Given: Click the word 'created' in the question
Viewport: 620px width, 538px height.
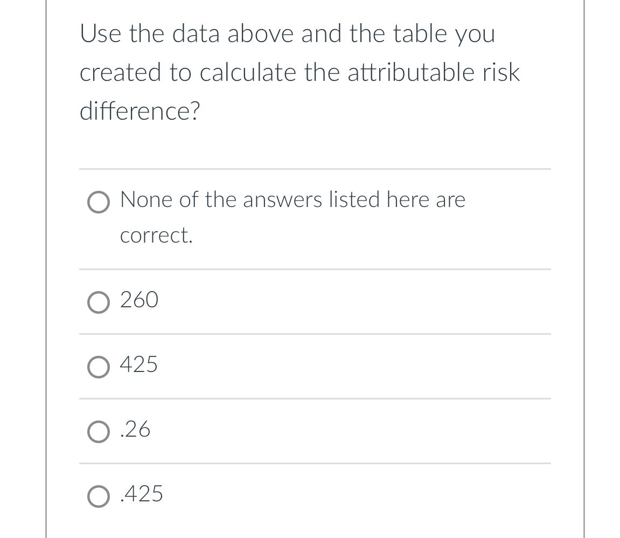Looking at the screenshot, I should click(x=120, y=73).
